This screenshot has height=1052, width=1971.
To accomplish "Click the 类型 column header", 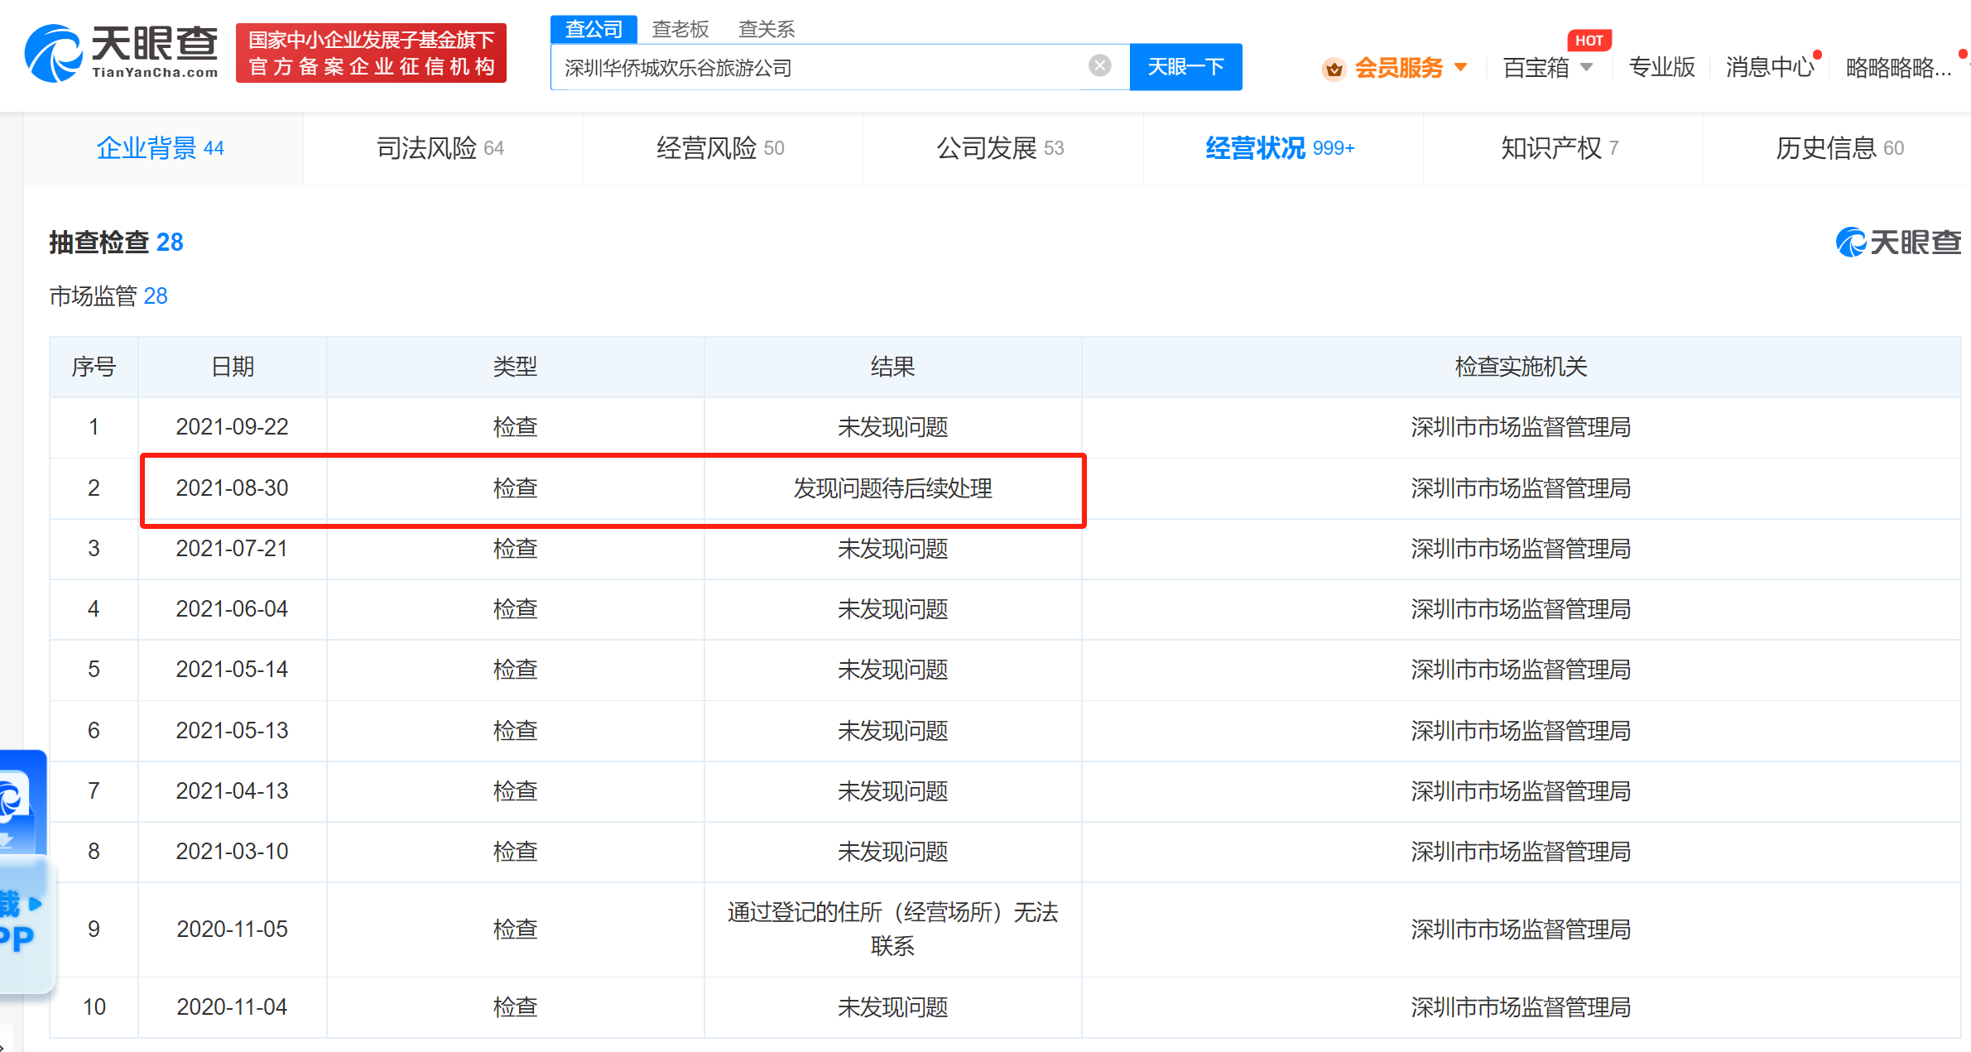I will pos(515,367).
